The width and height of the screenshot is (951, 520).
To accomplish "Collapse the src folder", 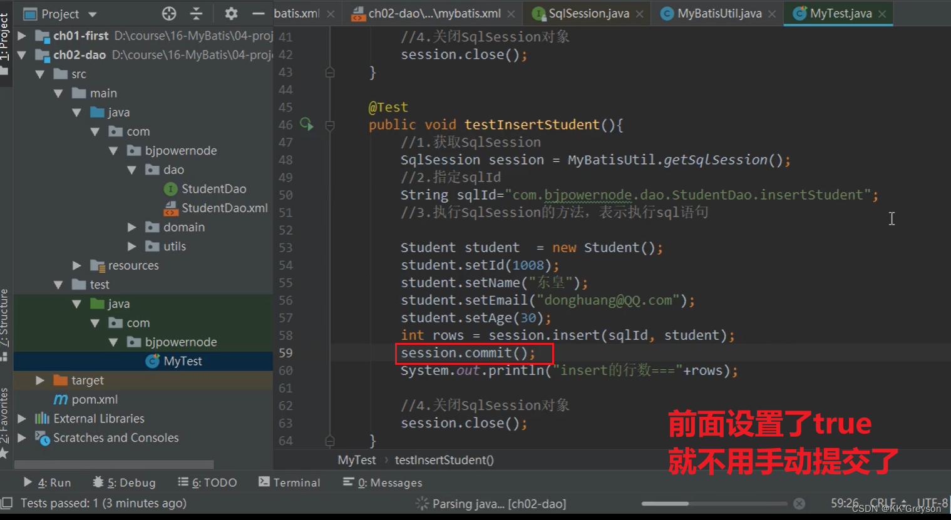I will pyautogui.click(x=40, y=74).
